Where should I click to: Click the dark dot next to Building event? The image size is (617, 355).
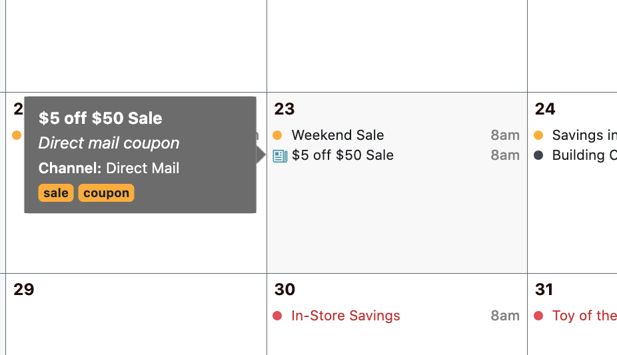click(x=538, y=155)
